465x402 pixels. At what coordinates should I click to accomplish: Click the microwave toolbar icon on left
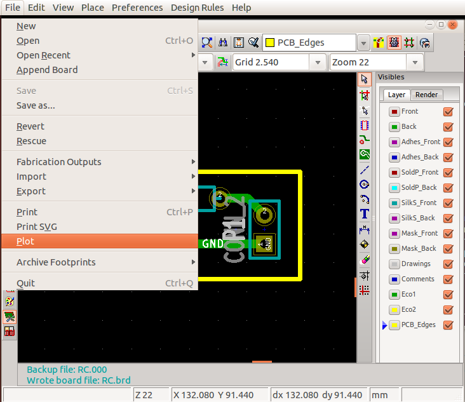(x=10, y=331)
